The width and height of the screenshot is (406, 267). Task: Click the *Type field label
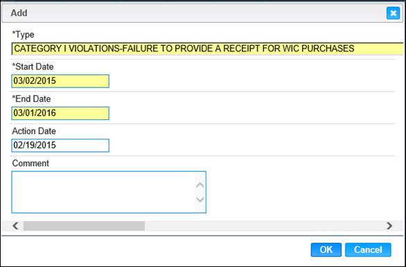pyautogui.click(x=23, y=35)
